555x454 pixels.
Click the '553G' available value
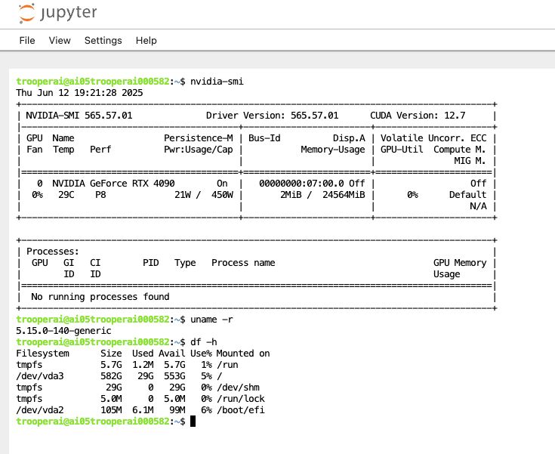click(x=174, y=376)
